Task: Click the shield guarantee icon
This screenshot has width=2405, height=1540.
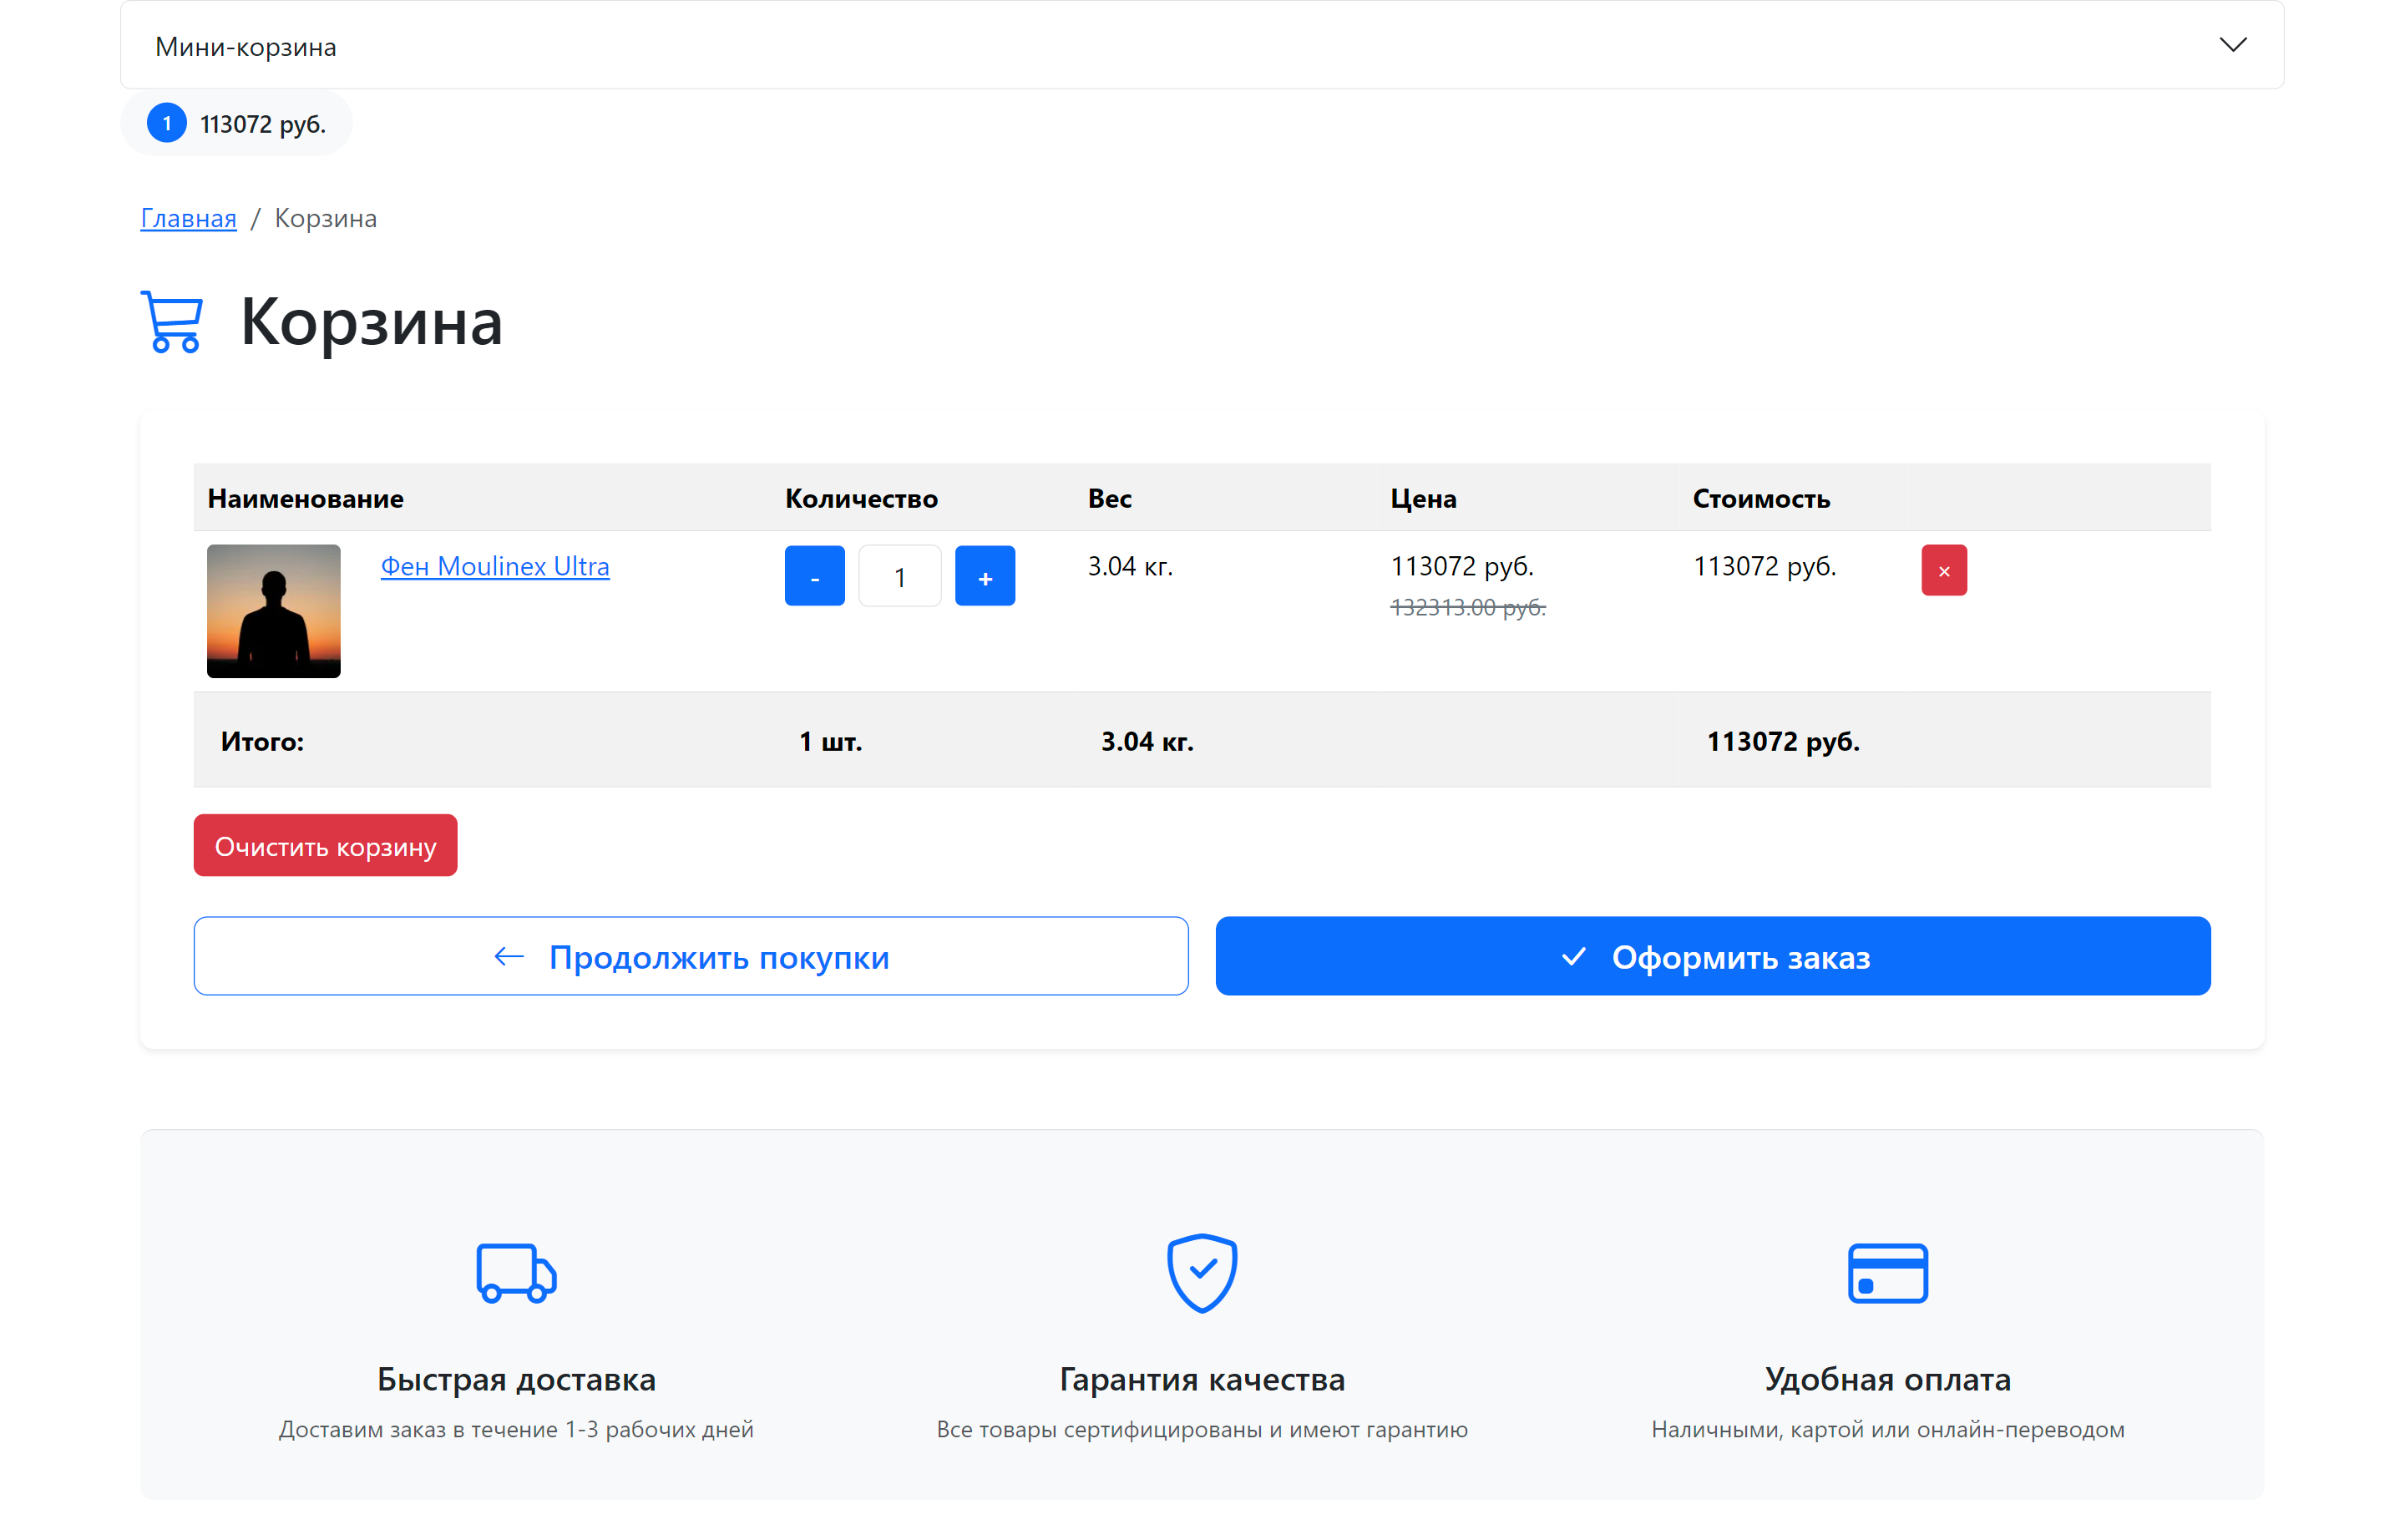Action: (x=1202, y=1273)
